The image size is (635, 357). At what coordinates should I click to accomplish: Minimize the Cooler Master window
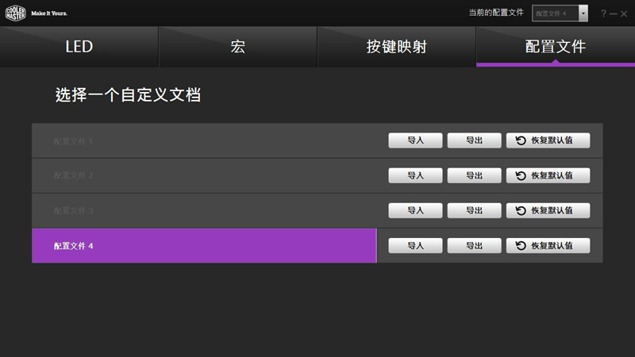(614, 13)
